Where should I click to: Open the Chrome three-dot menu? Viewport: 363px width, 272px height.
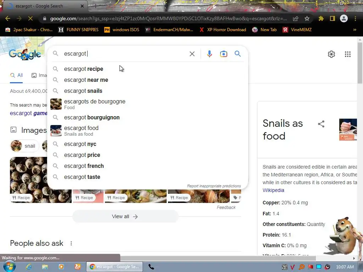[355, 18]
